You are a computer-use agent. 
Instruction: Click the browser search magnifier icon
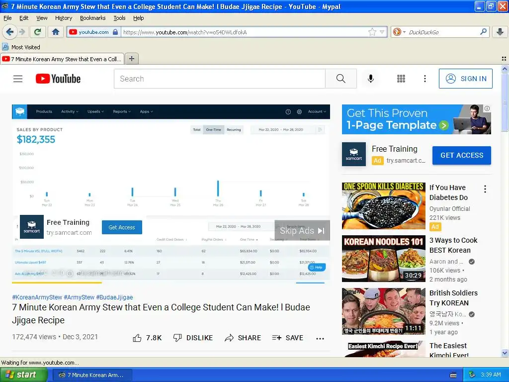coord(483,31)
